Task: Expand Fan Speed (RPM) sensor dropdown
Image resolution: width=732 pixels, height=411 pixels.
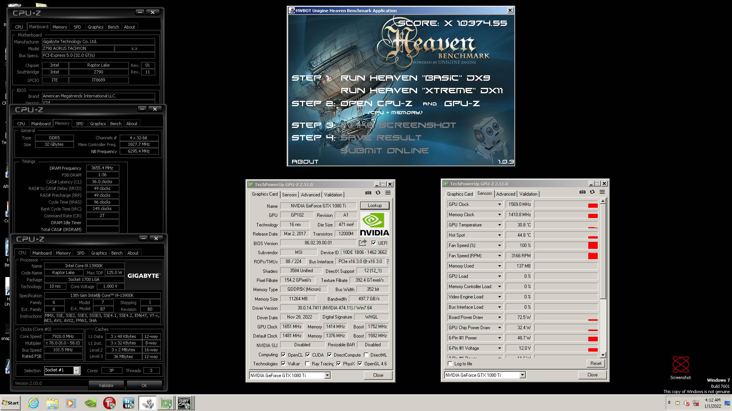Action: 499,256
